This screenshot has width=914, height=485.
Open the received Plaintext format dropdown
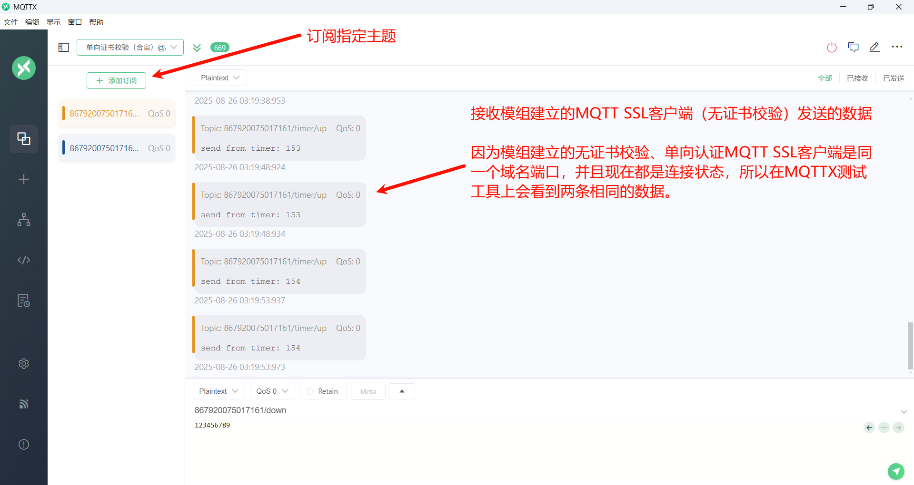point(220,78)
